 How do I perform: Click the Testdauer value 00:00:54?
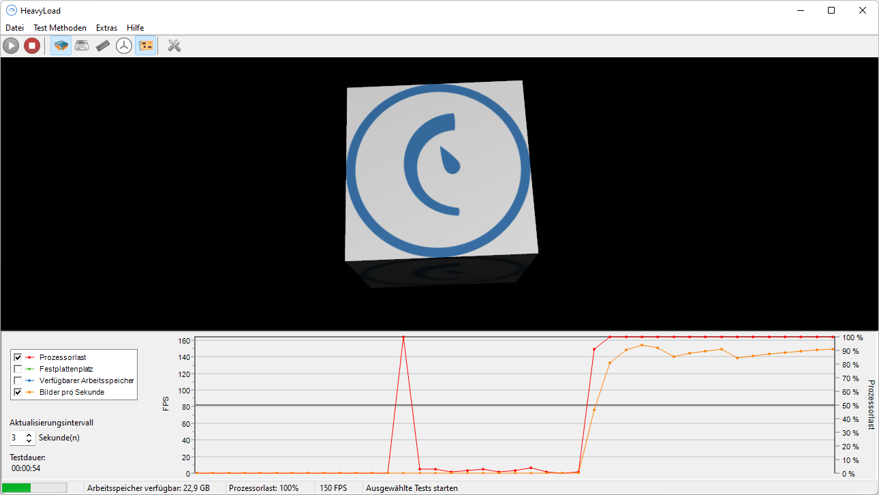point(26,468)
